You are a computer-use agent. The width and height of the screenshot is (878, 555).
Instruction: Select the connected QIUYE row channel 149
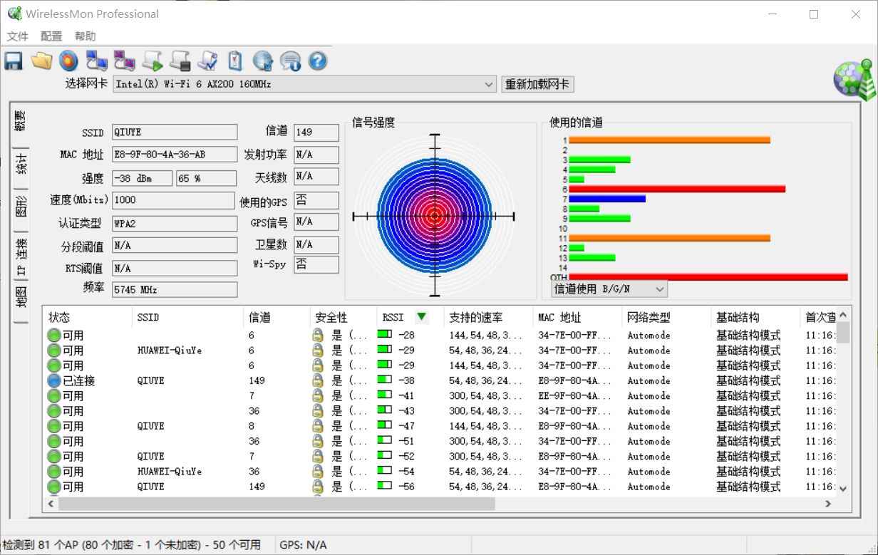coord(442,380)
